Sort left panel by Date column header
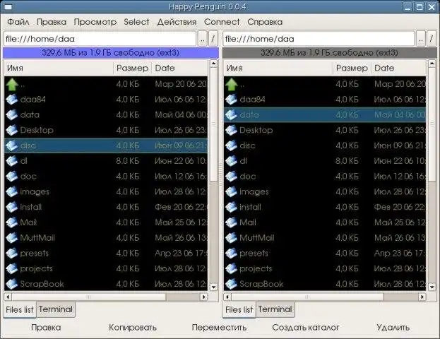This screenshot has width=440, height=339. pyautogui.click(x=180, y=69)
